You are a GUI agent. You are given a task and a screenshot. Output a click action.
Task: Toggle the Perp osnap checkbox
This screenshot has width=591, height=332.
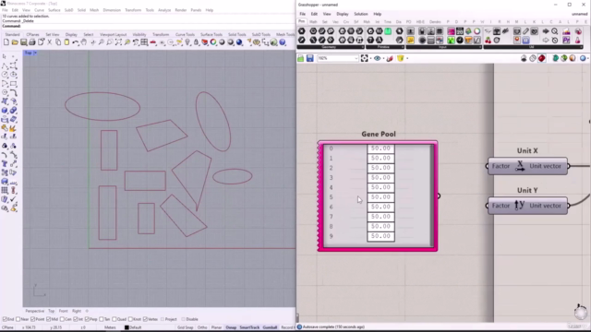coord(87,319)
